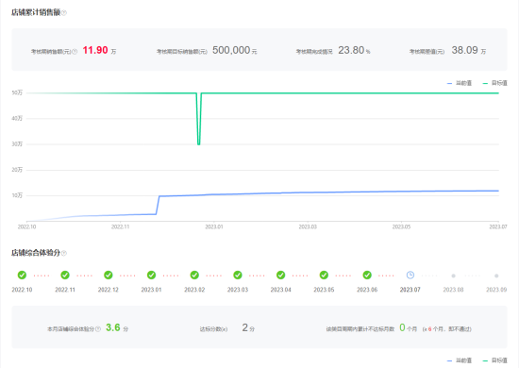Click the 2023.02 month label in the timeline

click(x=194, y=290)
